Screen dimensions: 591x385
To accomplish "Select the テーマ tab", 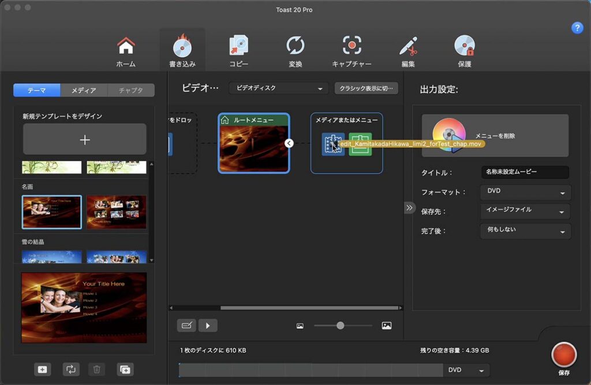I will [x=37, y=90].
